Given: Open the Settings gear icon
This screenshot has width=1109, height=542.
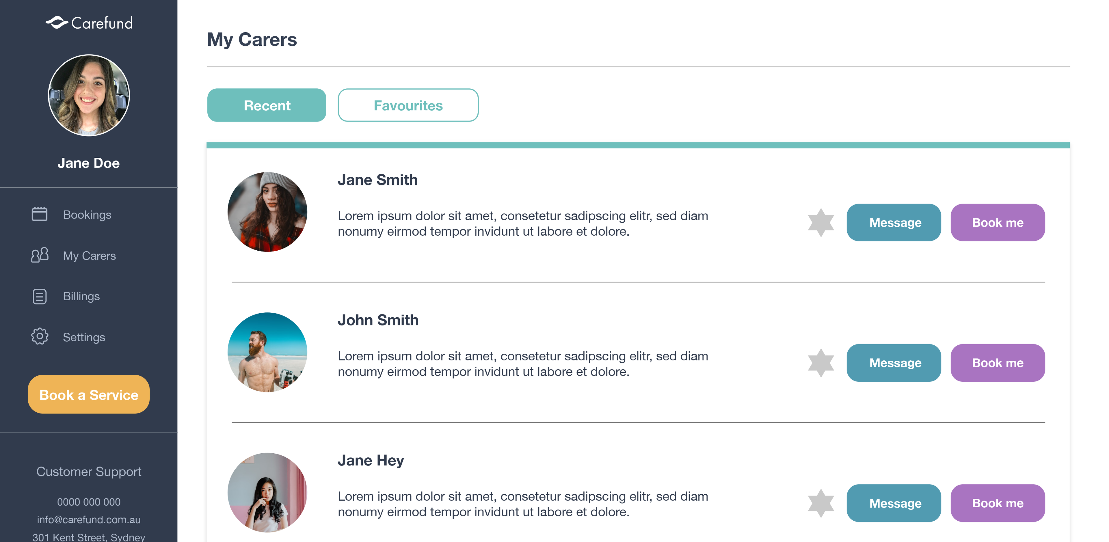Looking at the screenshot, I should [x=40, y=336].
